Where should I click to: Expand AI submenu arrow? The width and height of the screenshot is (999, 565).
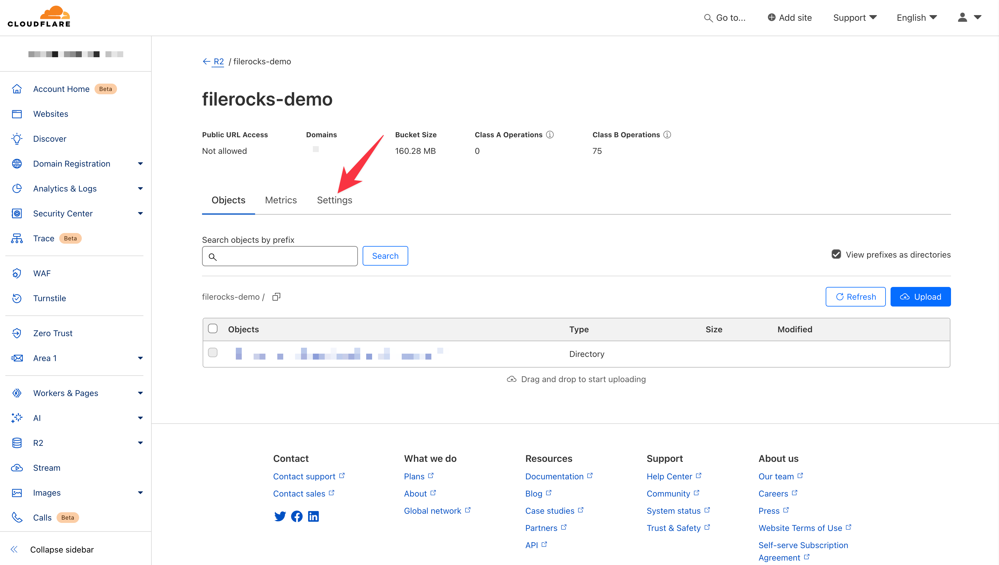tap(140, 418)
